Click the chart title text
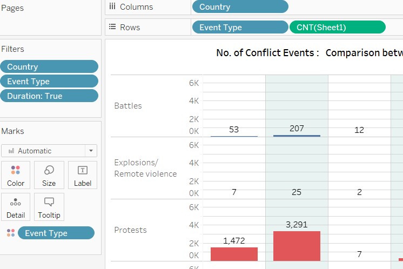This screenshot has width=403, height=269. pyautogui.click(x=309, y=53)
